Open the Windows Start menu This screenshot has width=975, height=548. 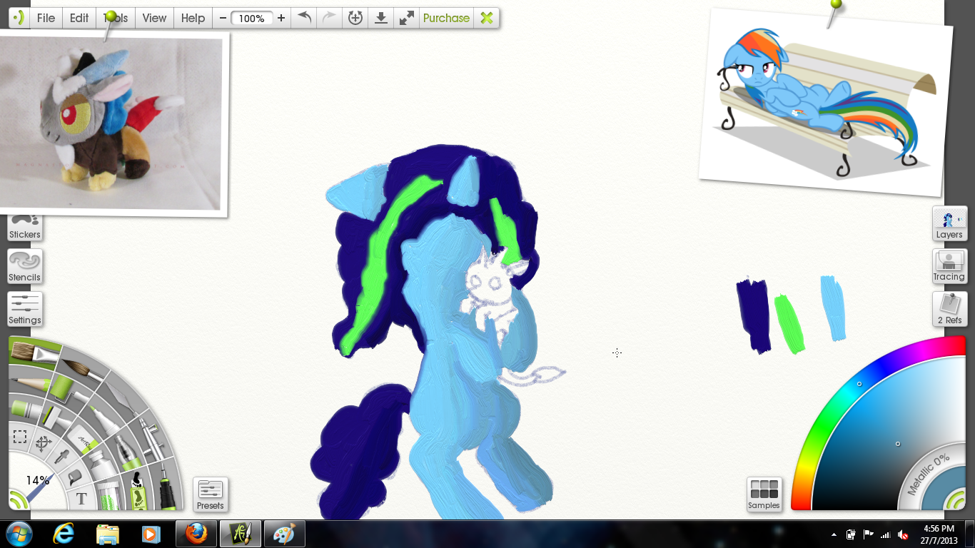tap(19, 534)
